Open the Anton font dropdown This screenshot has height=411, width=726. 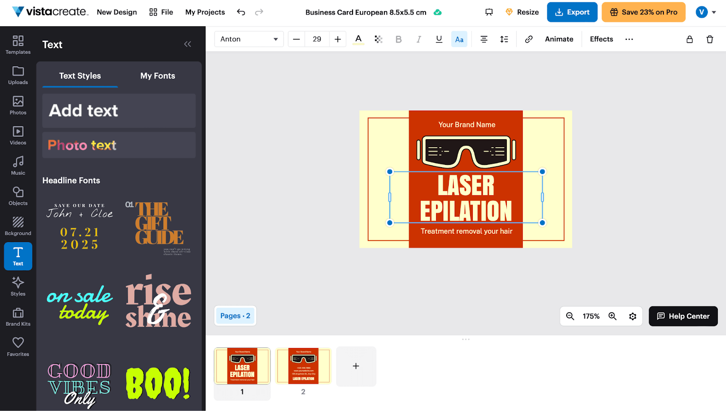(249, 39)
